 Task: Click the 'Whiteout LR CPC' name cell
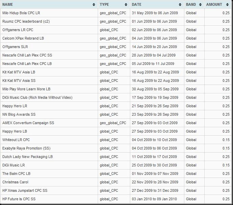[x=16, y=140]
